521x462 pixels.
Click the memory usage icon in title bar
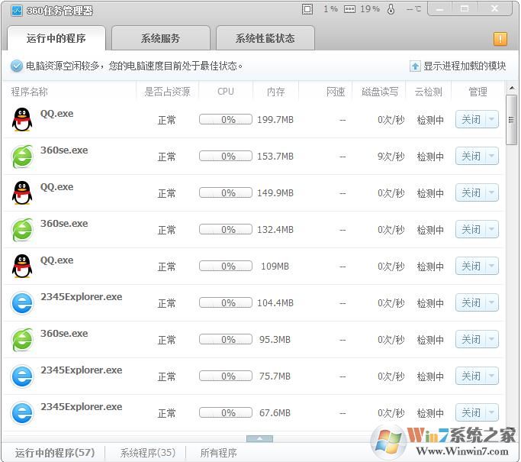(x=349, y=9)
